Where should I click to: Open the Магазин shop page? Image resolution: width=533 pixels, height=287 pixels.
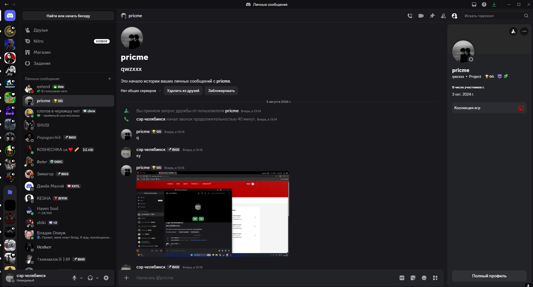68,52
